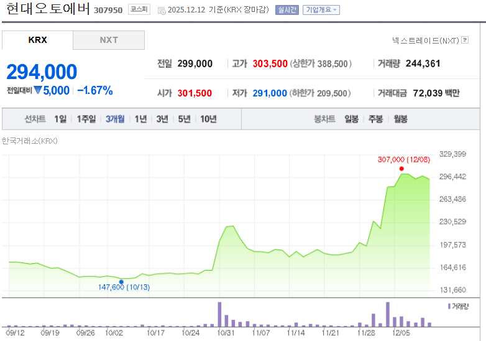The width and height of the screenshot is (486, 341).
Task: Select the 1년 line chart period
Action: coord(140,119)
